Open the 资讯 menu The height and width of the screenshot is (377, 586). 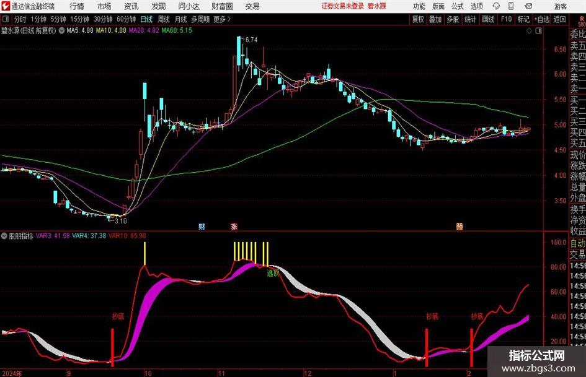coord(131,6)
